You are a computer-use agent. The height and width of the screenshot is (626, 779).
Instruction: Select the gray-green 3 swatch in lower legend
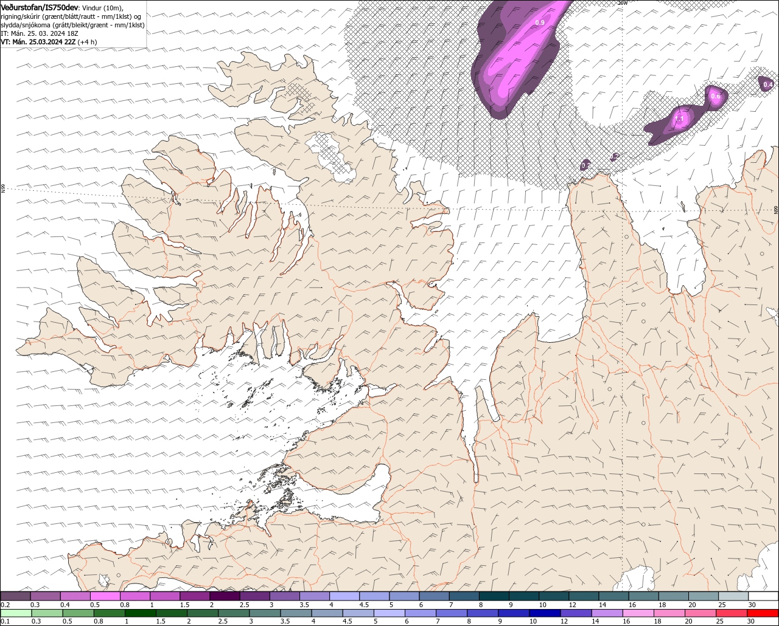265,613
